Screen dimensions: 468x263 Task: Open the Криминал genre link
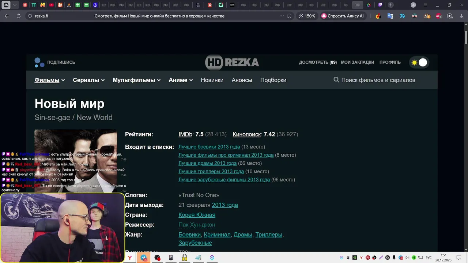pyautogui.click(x=217, y=235)
